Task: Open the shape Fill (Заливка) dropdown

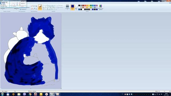Action: click(x=60, y=7)
